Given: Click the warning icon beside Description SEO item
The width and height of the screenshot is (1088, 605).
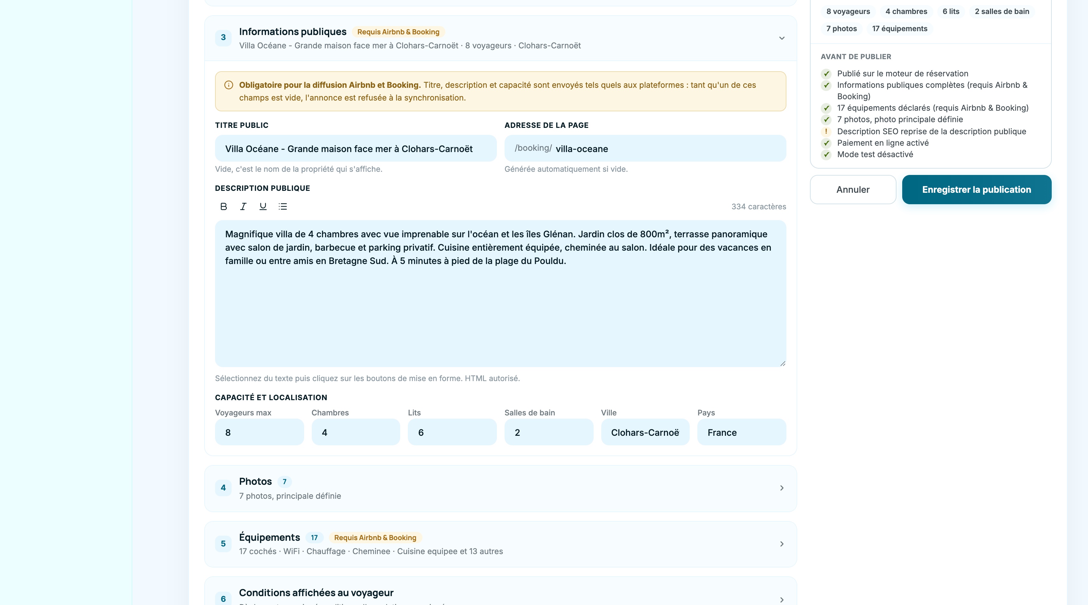Looking at the screenshot, I should point(826,131).
